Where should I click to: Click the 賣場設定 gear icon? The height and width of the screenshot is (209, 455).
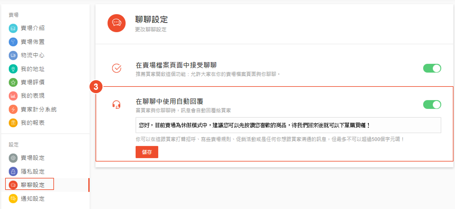click(x=13, y=158)
